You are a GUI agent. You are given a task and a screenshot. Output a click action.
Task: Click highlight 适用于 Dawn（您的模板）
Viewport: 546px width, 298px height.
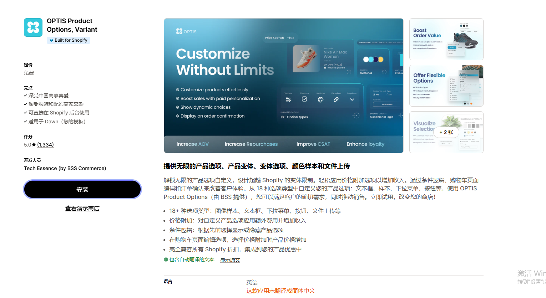tap(57, 122)
